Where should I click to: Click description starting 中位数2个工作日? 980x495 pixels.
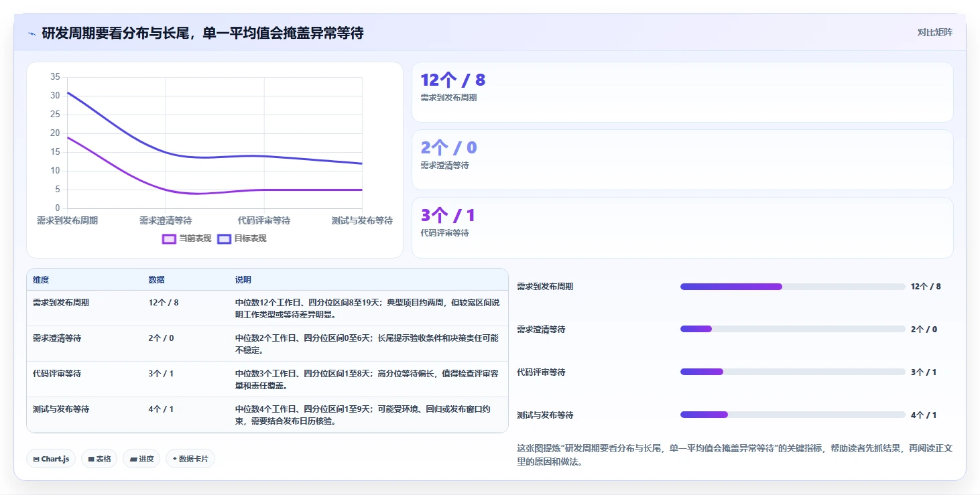[x=367, y=344]
